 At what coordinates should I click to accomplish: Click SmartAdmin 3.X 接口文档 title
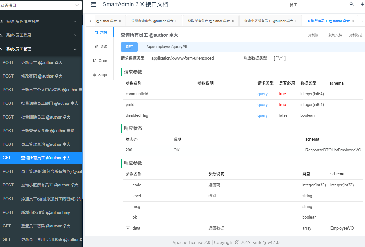coord(135,4)
